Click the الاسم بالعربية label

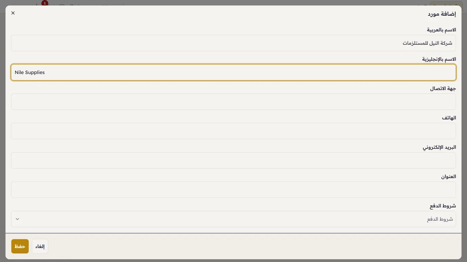click(x=441, y=30)
